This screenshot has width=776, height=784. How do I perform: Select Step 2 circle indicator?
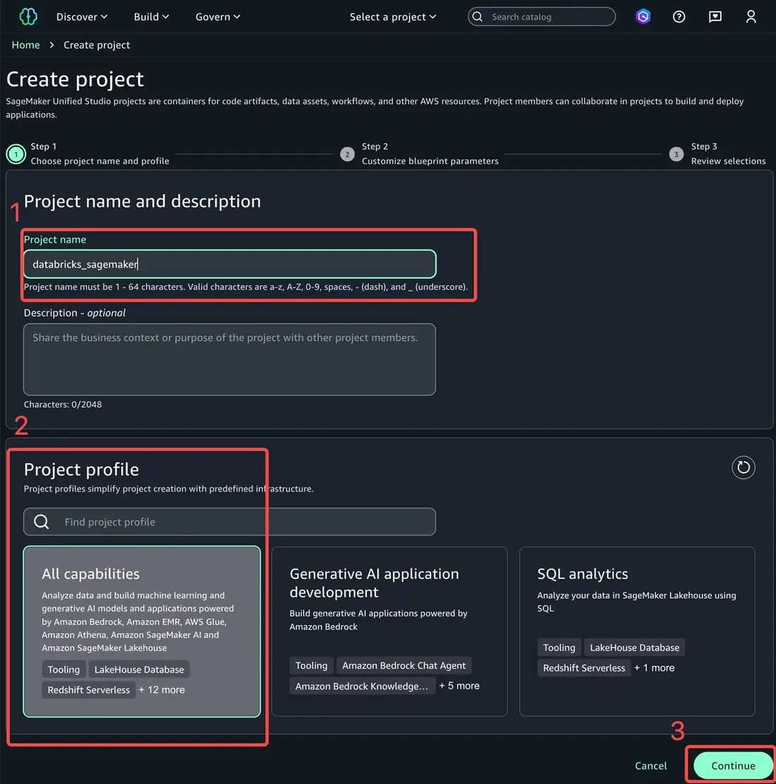point(347,154)
